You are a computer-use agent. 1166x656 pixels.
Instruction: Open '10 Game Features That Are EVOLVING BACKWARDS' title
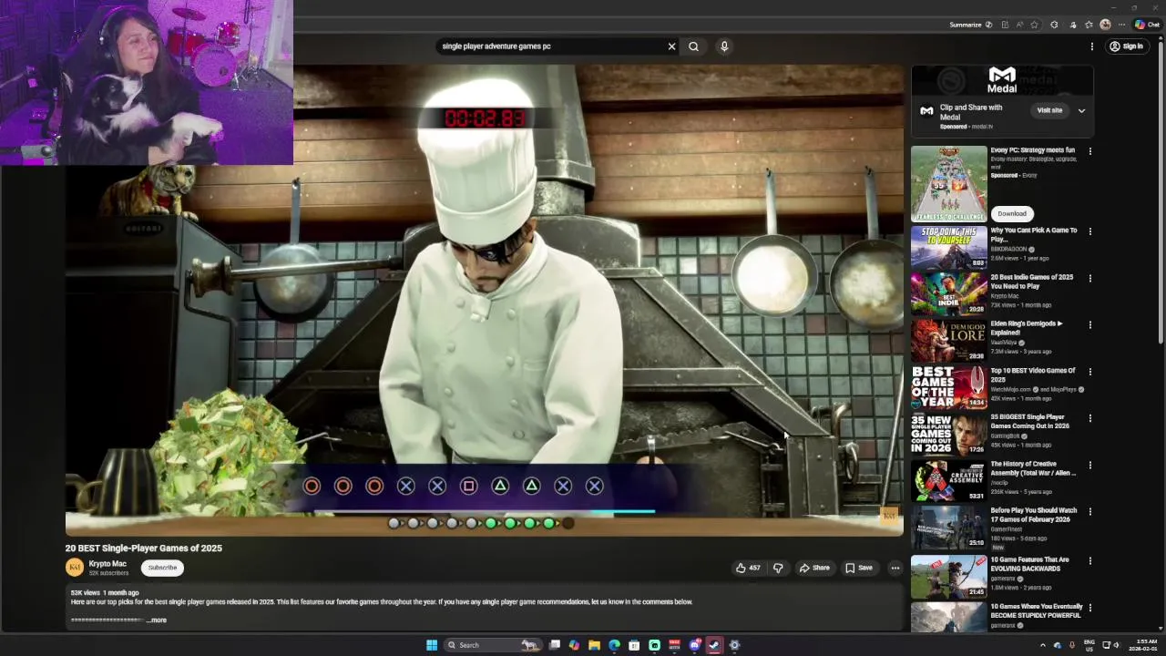pyautogui.click(x=1030, y=564)
